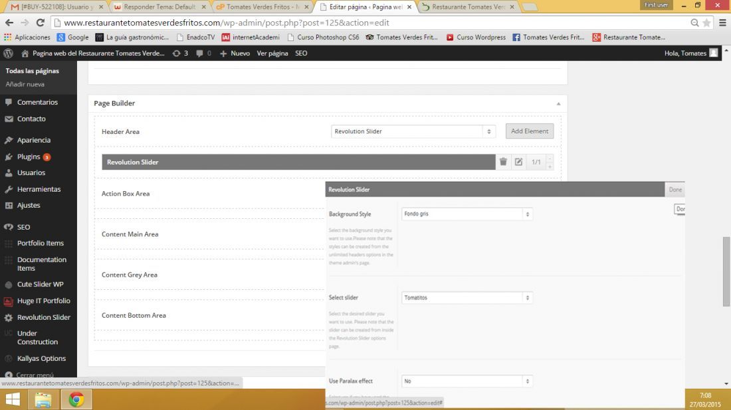The height and width of the screenshot is (410, 731).
Task: Click Todas las páginas link
Action: click(32, 71)
